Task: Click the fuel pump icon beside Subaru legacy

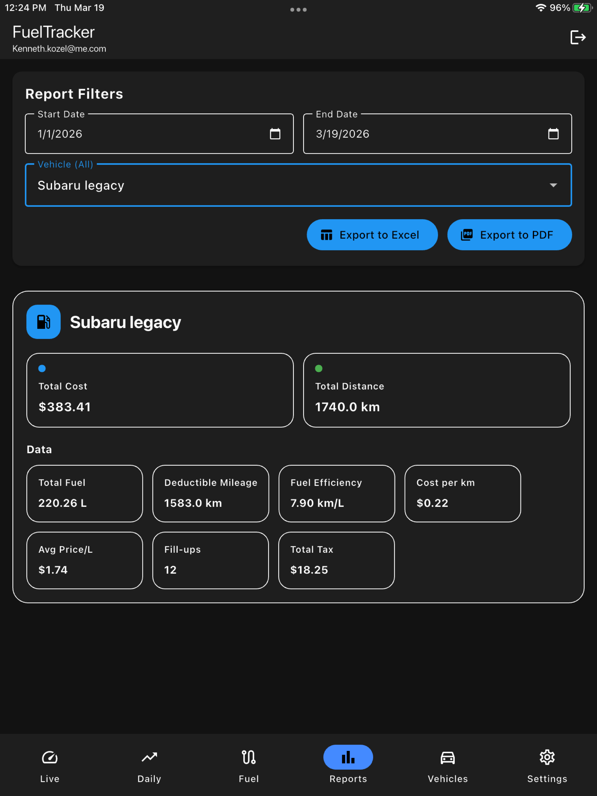Action: click(44, 322)
